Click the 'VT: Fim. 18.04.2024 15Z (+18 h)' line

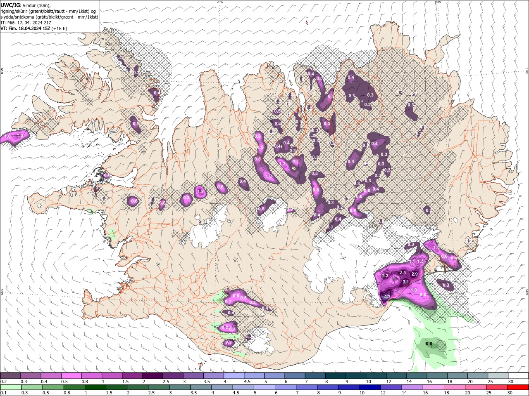34,28
